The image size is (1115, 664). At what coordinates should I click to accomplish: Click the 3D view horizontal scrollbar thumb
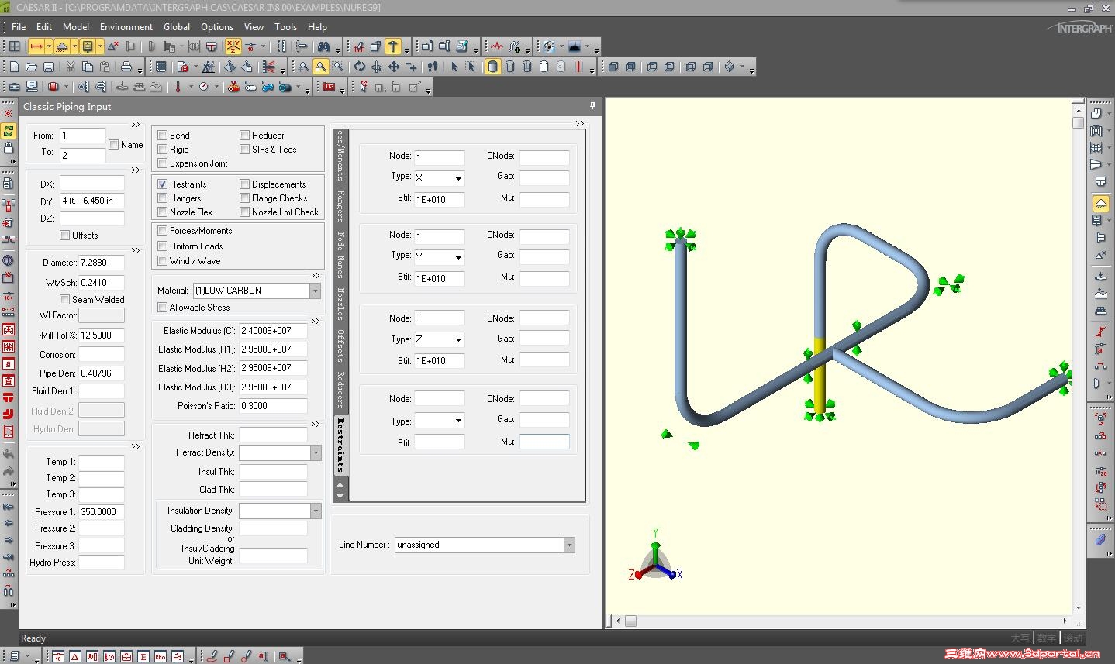631,621
